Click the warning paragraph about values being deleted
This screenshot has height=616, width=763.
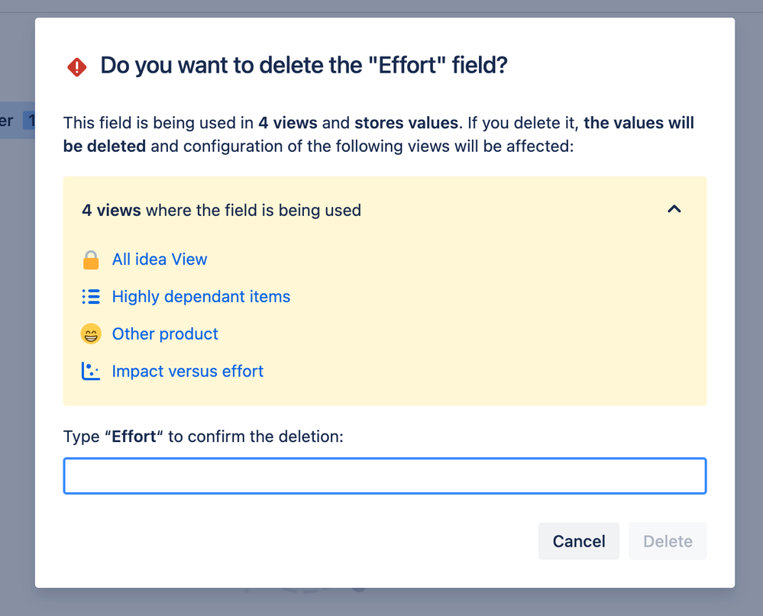[x=378, y=134]
